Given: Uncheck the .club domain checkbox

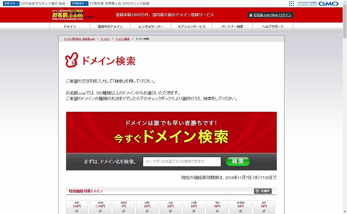Looking at the screenshot, I should tap(194, 211).
